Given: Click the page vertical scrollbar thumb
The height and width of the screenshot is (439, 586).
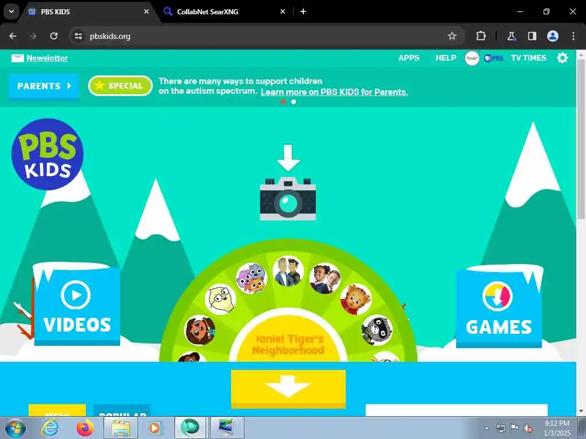Looking at the screenshot, I should [581, 138].
